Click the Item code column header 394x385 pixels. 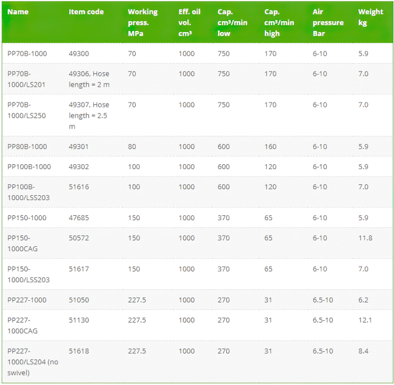pos(86,12)
